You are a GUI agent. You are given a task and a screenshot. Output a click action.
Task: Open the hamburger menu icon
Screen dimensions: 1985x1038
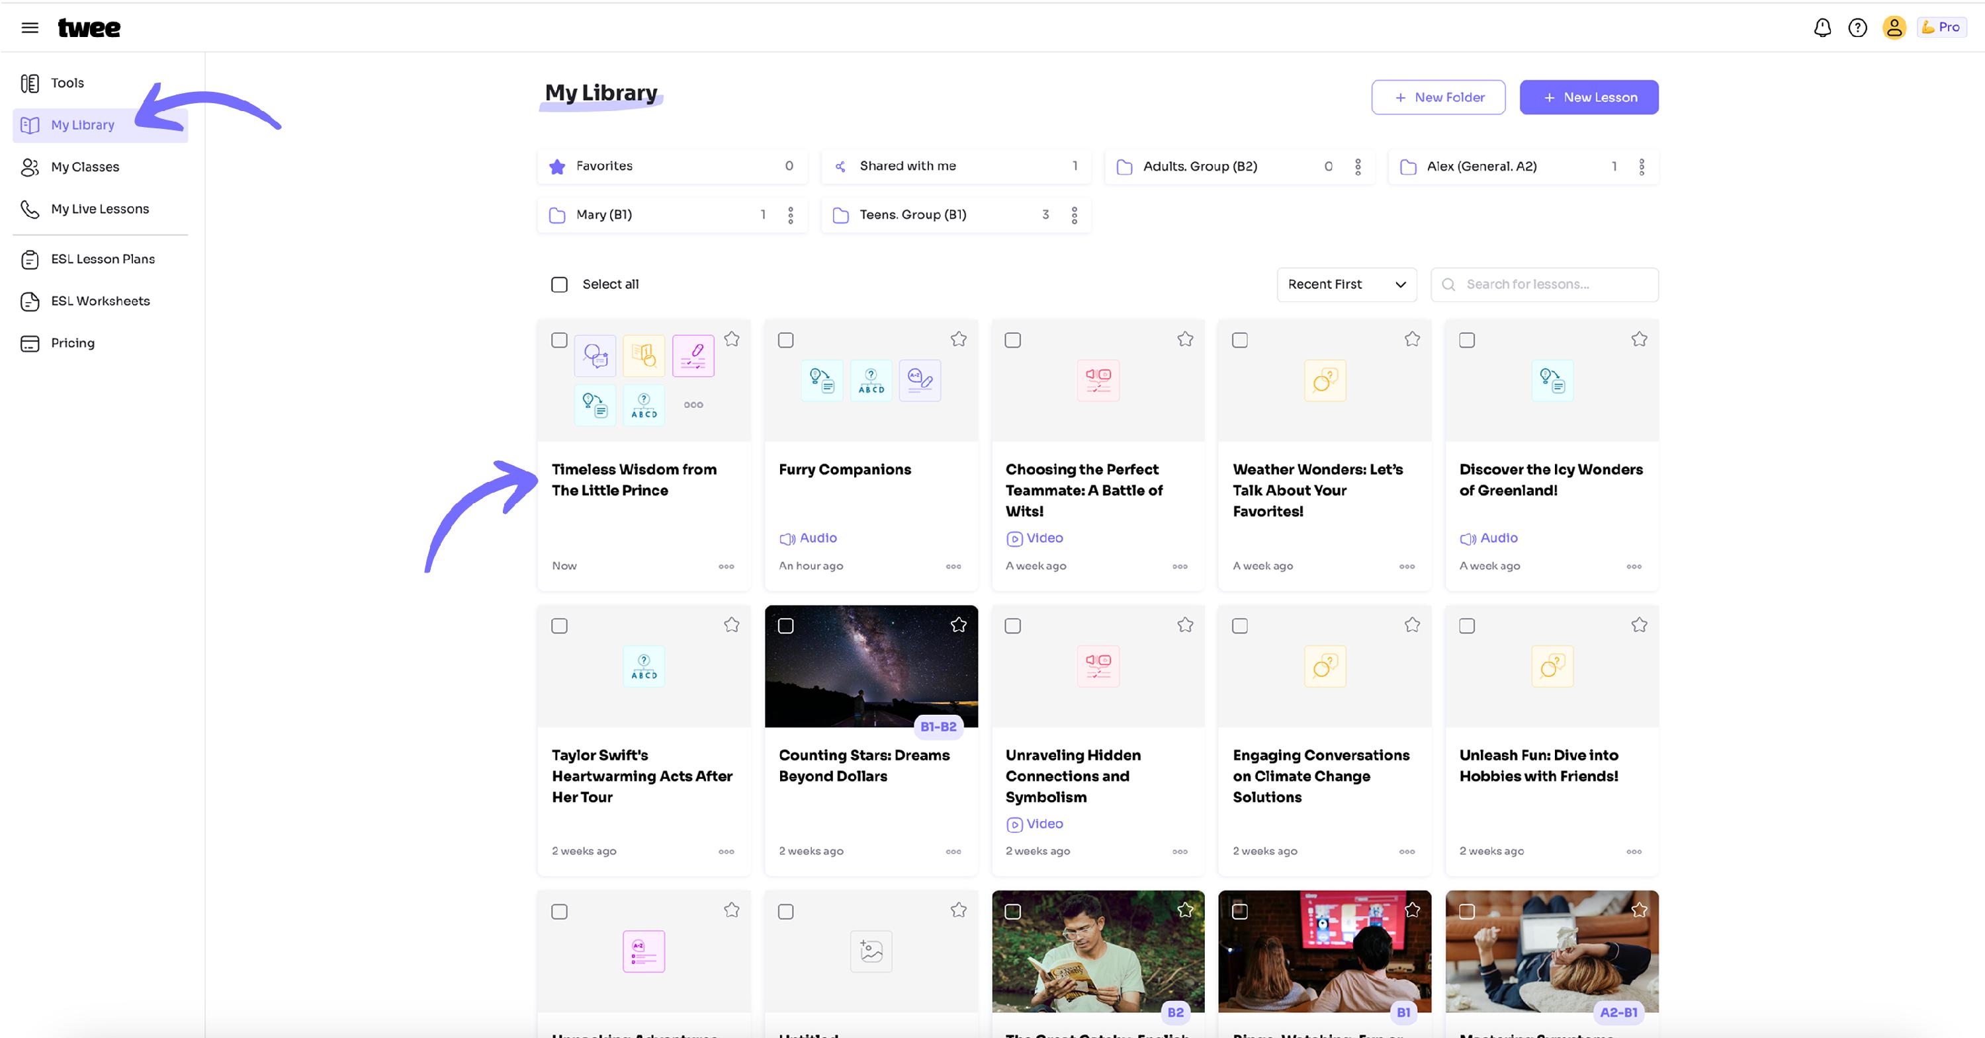click(x=29, y=28)
